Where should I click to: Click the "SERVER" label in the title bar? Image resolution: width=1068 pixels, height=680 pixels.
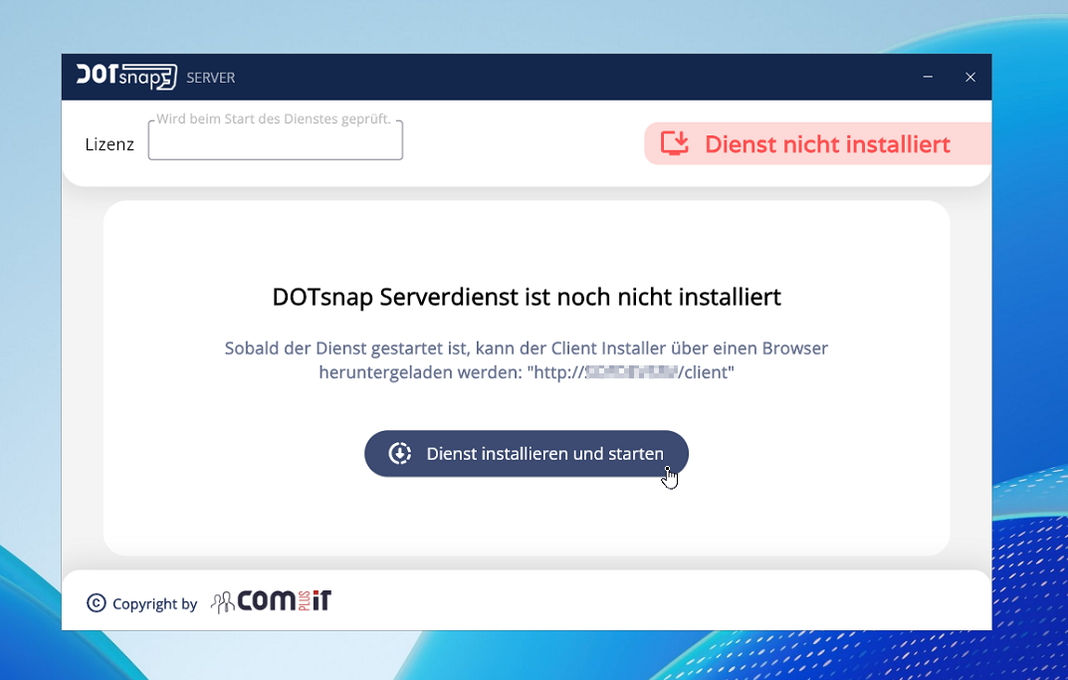211,78
